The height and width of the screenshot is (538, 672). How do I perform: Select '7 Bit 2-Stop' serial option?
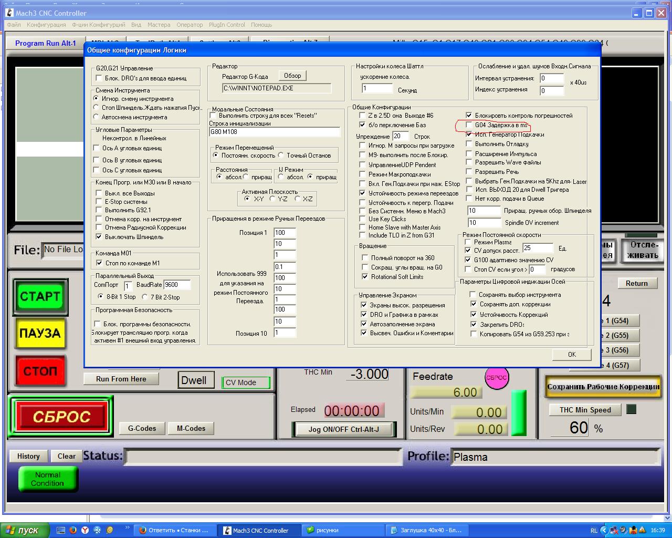[144, 297]
